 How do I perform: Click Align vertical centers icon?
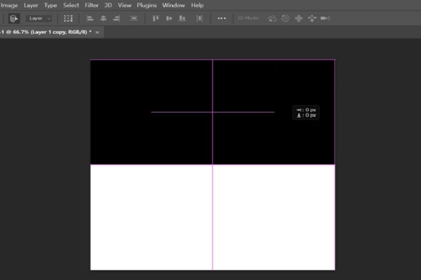click(x=169, y=18)
